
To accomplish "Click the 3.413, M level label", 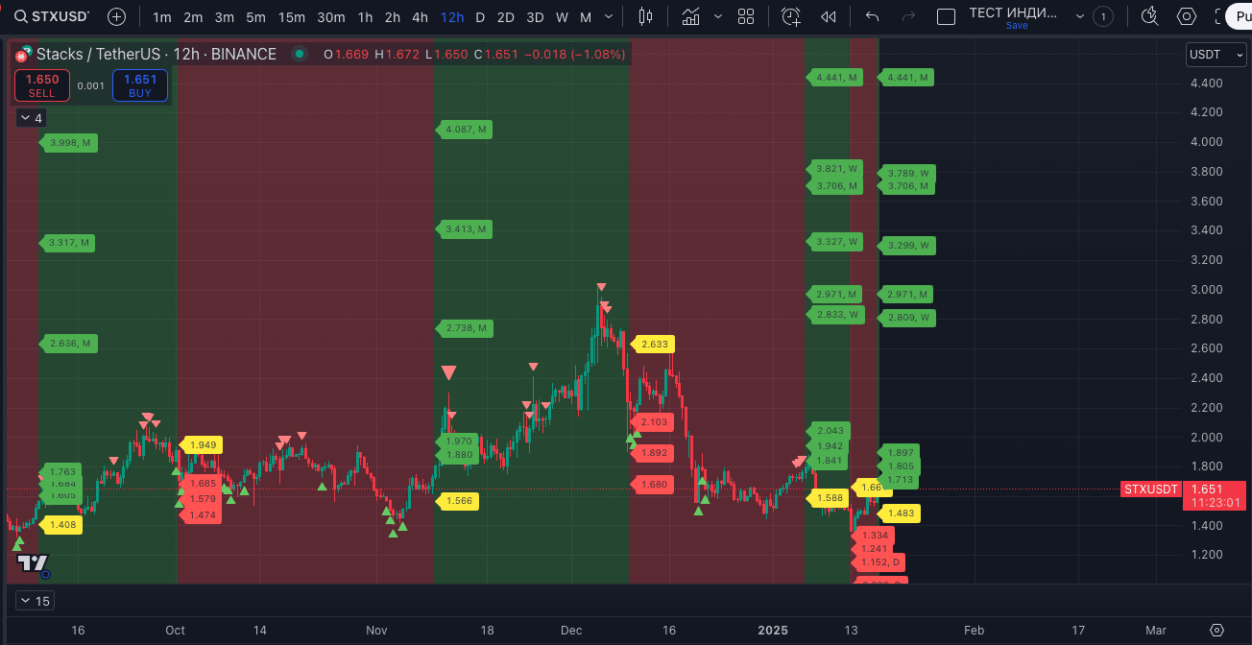I will pyautogui.click(x=465, y=229).
